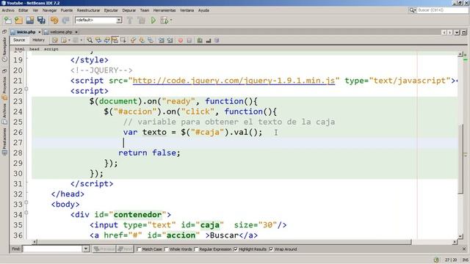Click the Save All toolbar icon
This screenshot has height=264, width=470.
(41, 21)
